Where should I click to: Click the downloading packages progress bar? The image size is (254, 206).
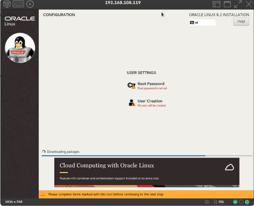point(147,156)
